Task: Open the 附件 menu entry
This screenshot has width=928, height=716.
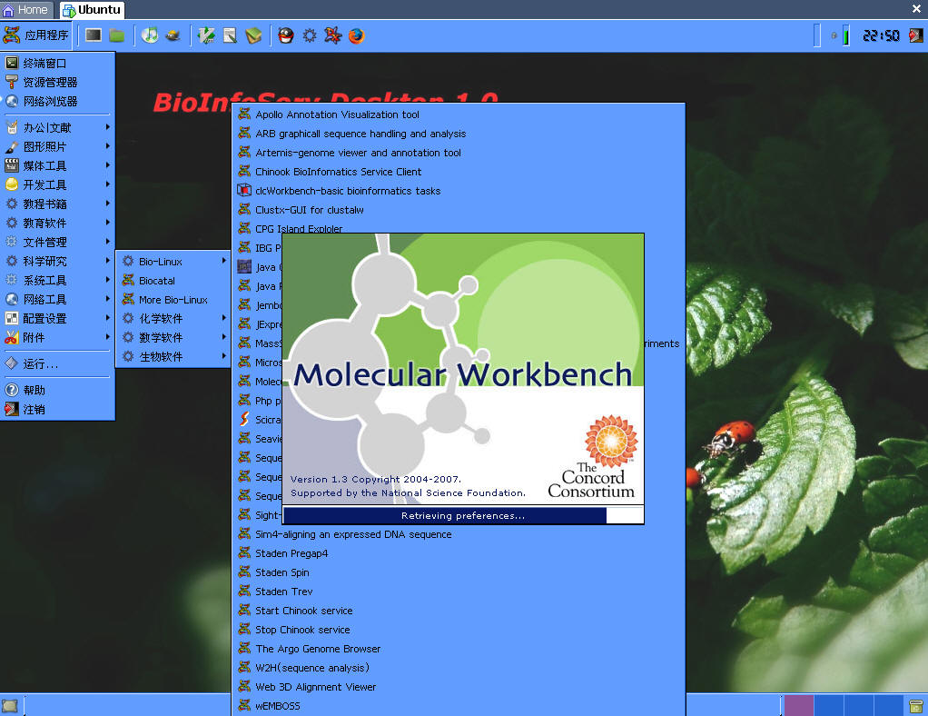Action: tap(57, 337)
